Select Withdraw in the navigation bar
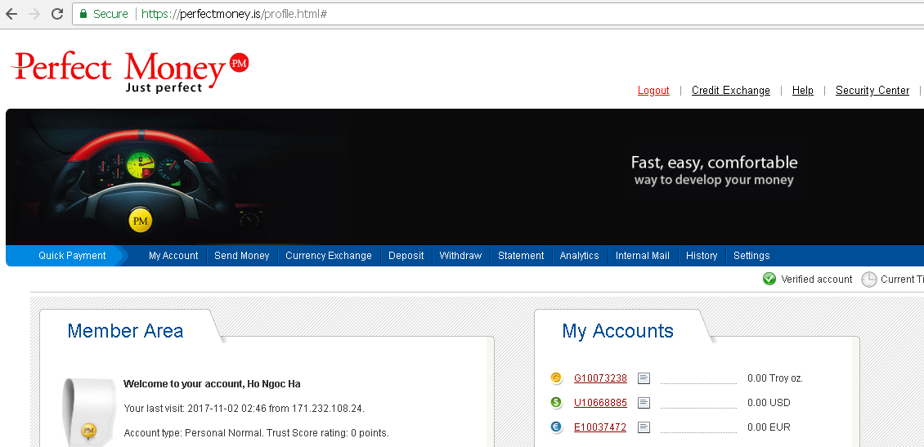Image resolution: width=924 pixels, height=447 pixels. pyautogui.click(x=460, y=256)
